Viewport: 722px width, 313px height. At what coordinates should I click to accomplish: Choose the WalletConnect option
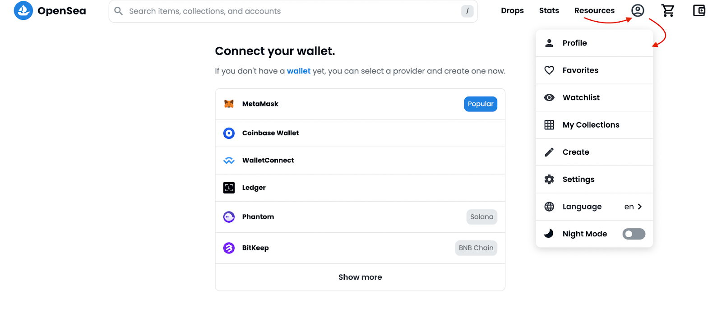268,160
